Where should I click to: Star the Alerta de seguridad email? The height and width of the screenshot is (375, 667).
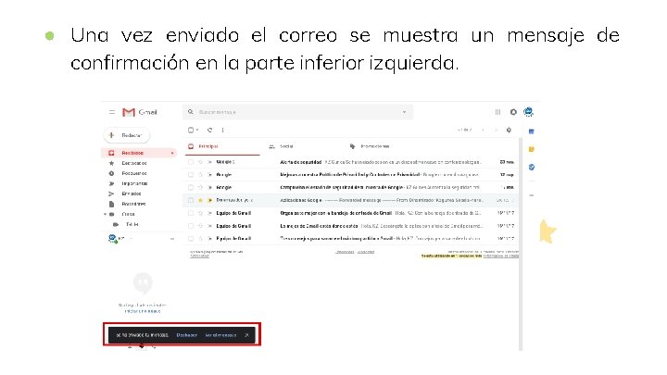(200, 162)
